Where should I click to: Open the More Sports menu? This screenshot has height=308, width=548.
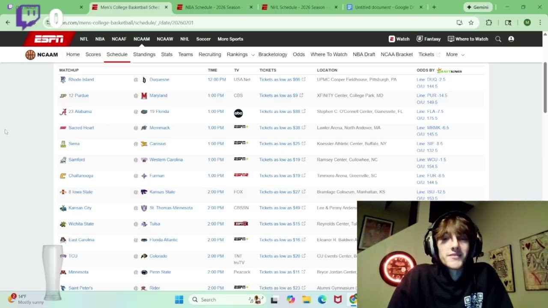[230, 39]
